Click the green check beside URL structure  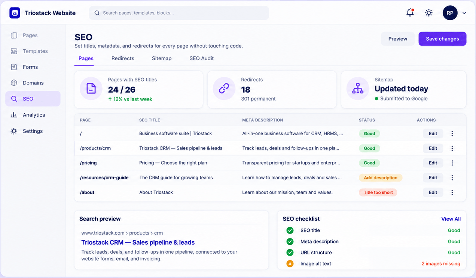point(290,253)
